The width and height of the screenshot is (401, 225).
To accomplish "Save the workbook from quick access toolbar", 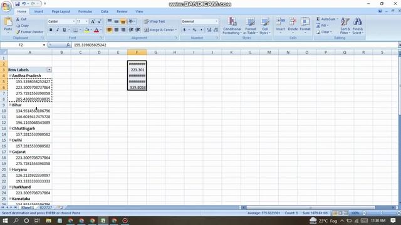I will [17, 4].
